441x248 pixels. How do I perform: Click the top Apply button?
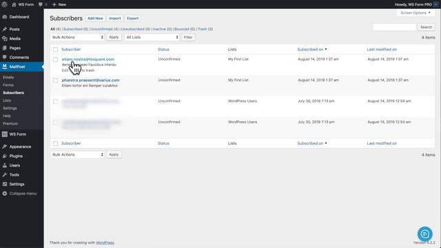point(114,37)
